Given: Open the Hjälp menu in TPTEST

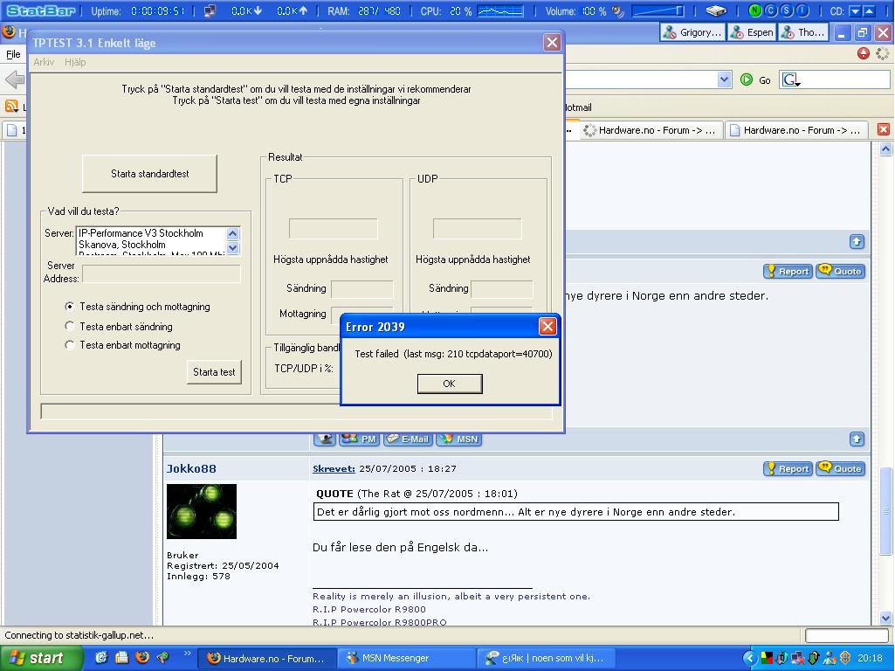Looking at the screenshot, I should click(75, 62).
